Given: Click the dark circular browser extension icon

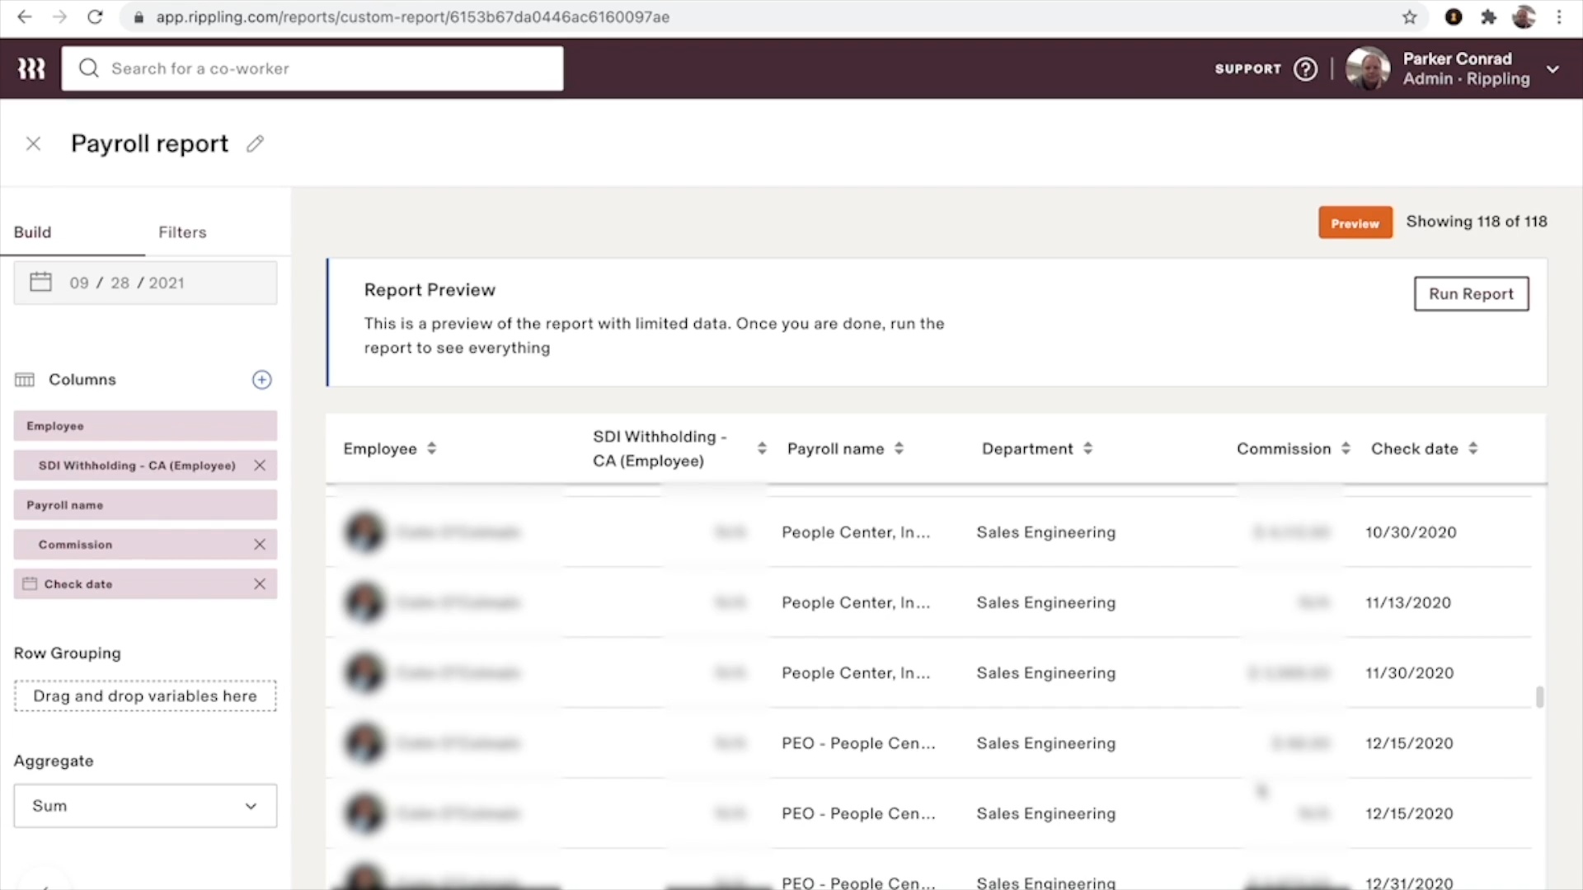Looking at the screenshot, I should click(1454, 17).
